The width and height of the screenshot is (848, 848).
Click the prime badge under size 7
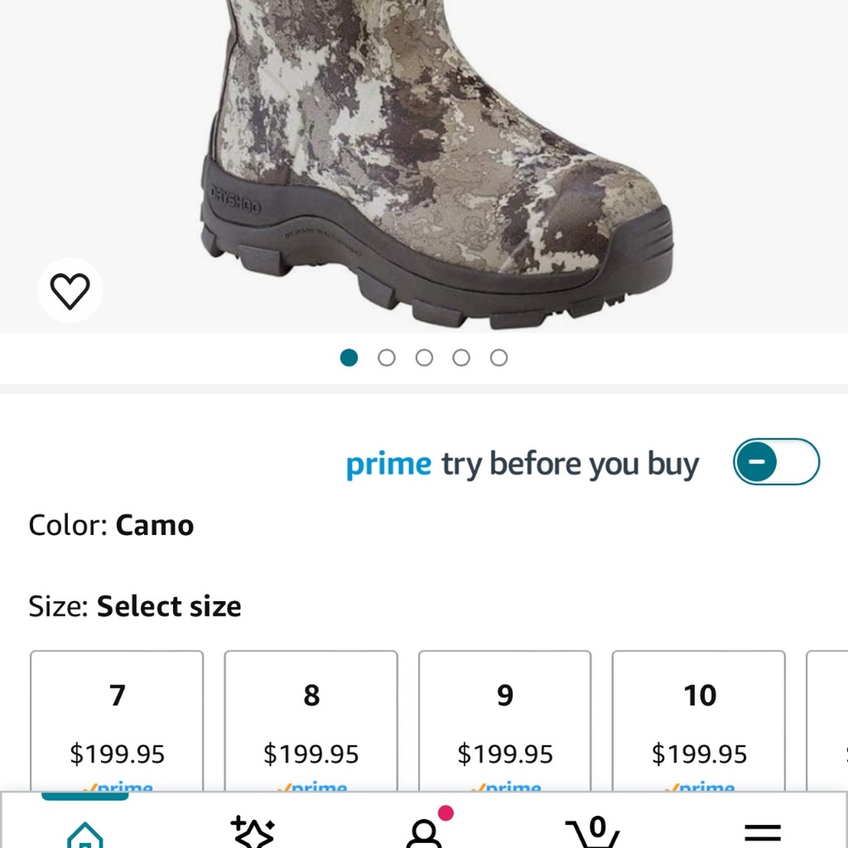point(117,786)
